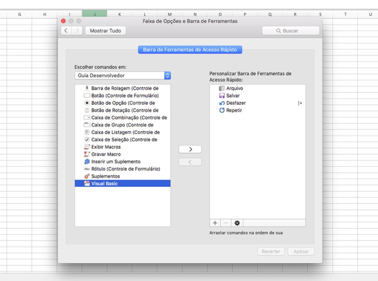Select the text "Salvar" in the toolbar list

coord(233,96)
